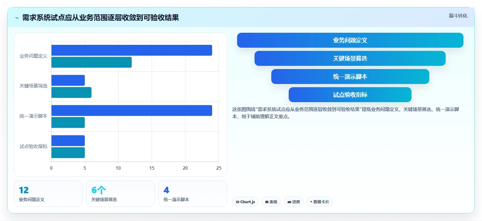Open the 6个 关键场景筛选 stat card
Viewport: 482px width, 221px height.
pos(120,194)
